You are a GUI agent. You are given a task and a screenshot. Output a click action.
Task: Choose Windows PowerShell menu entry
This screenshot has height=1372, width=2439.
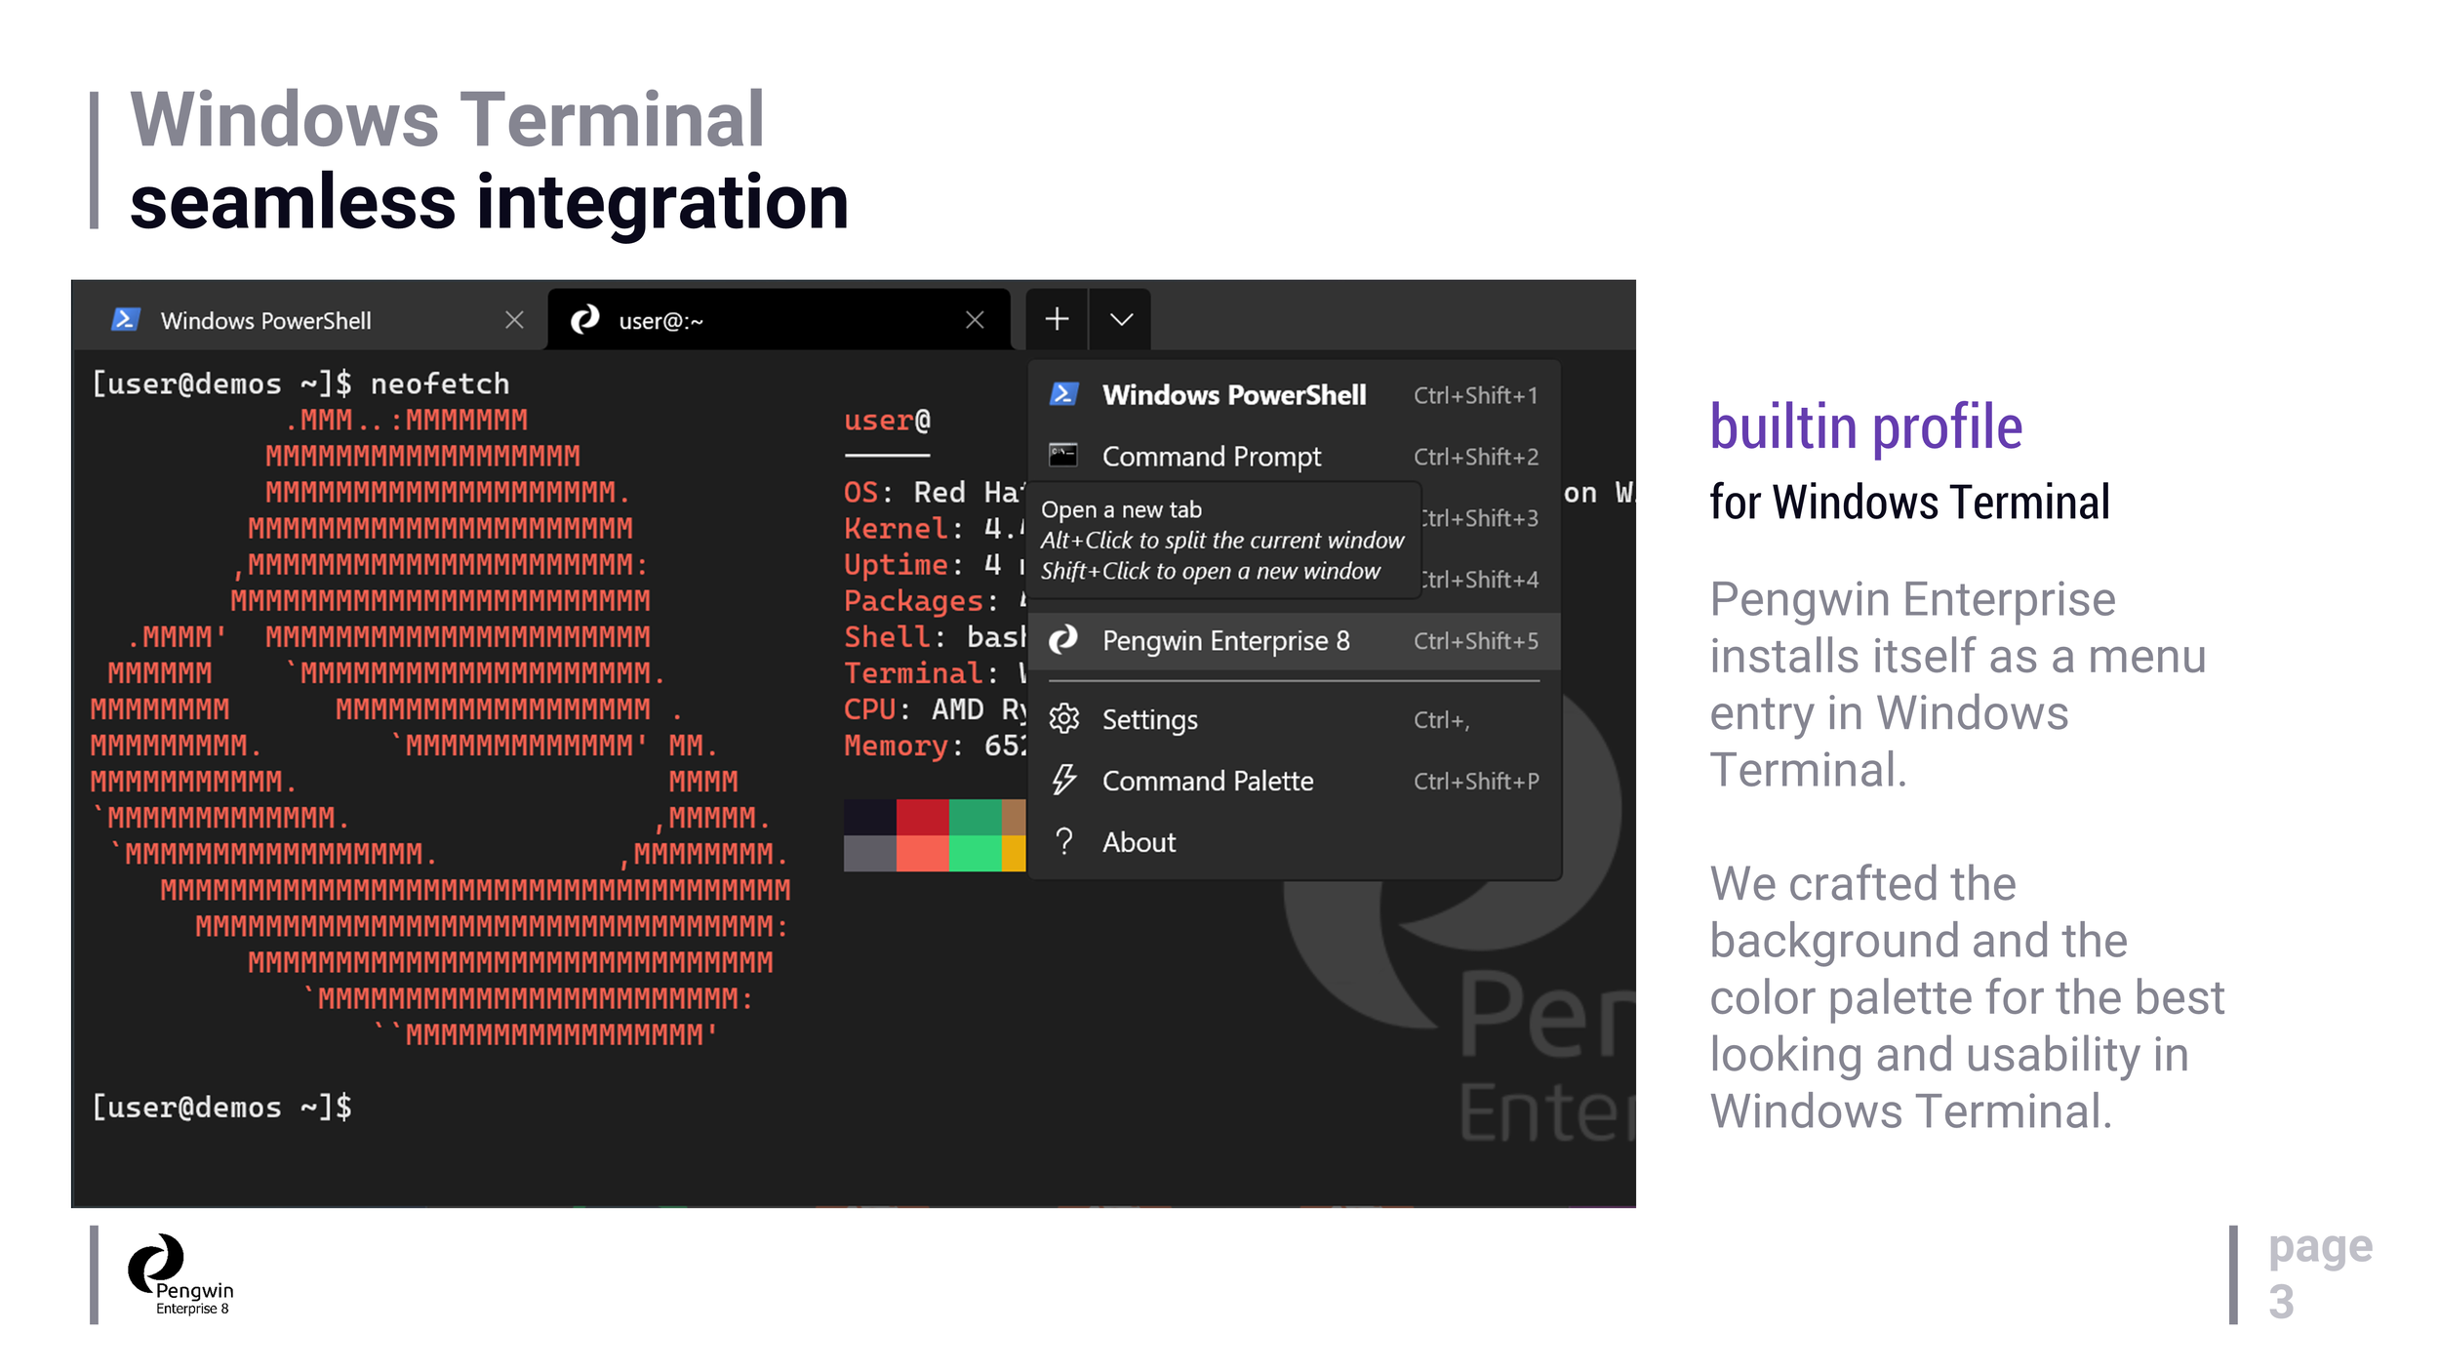coord(1233,394)
